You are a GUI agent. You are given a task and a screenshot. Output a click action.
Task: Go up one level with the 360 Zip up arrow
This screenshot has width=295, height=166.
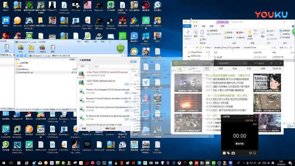click(x=18, y=56)
